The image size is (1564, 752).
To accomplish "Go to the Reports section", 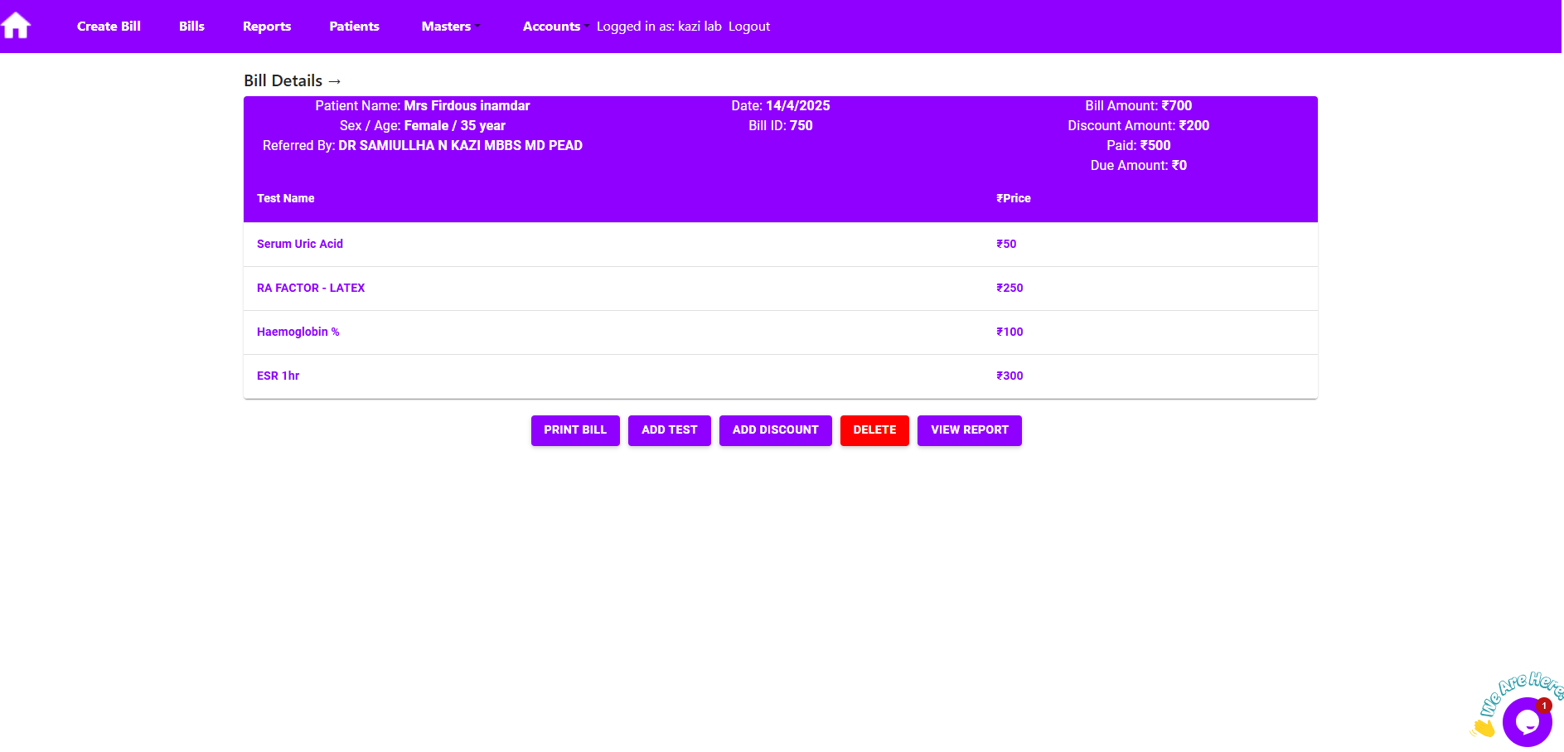I will coord(267,26).
